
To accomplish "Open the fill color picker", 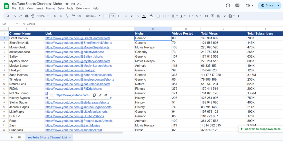I will coord(152,16).
